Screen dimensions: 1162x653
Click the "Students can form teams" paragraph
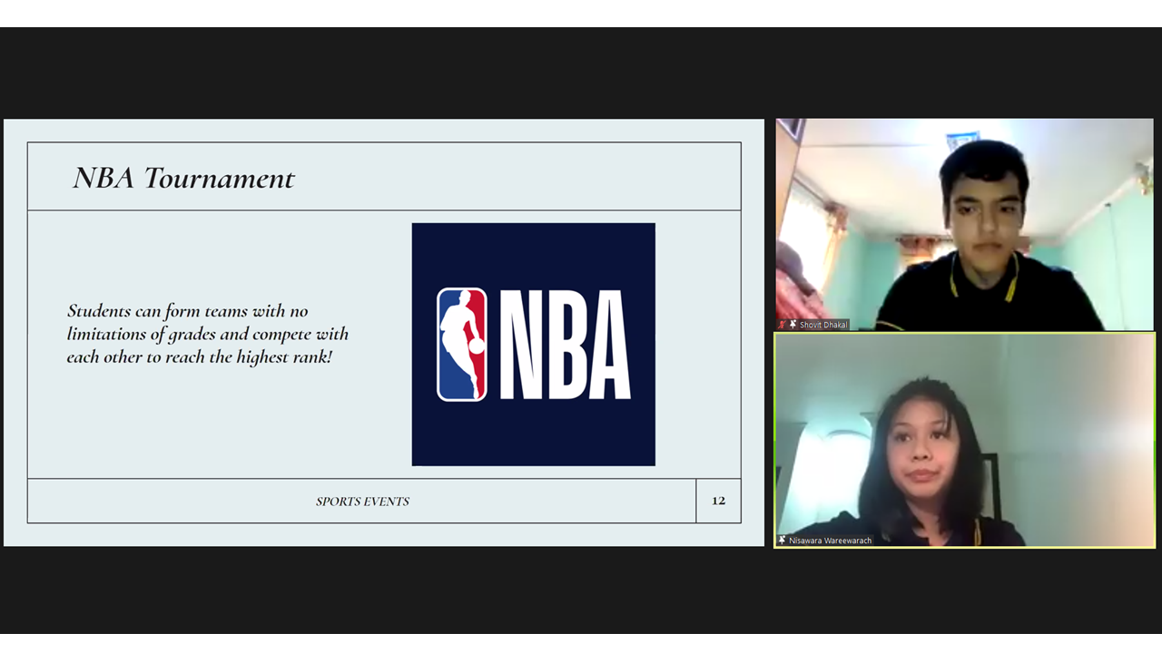click(x=208, y=334)
